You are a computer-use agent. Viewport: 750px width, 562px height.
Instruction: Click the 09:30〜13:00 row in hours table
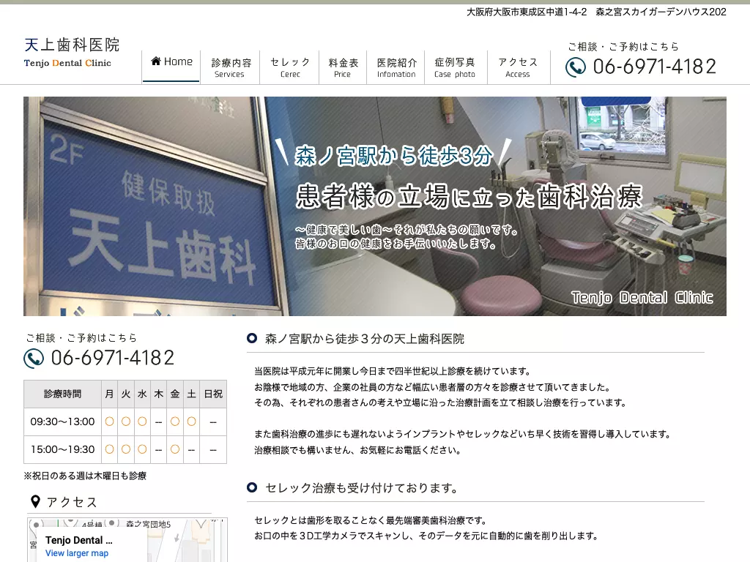(x=125, y=421)
